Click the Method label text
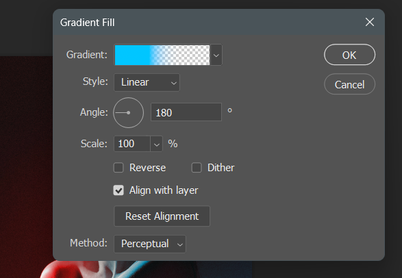Viewport: 402px width, 278px height. 89,243
